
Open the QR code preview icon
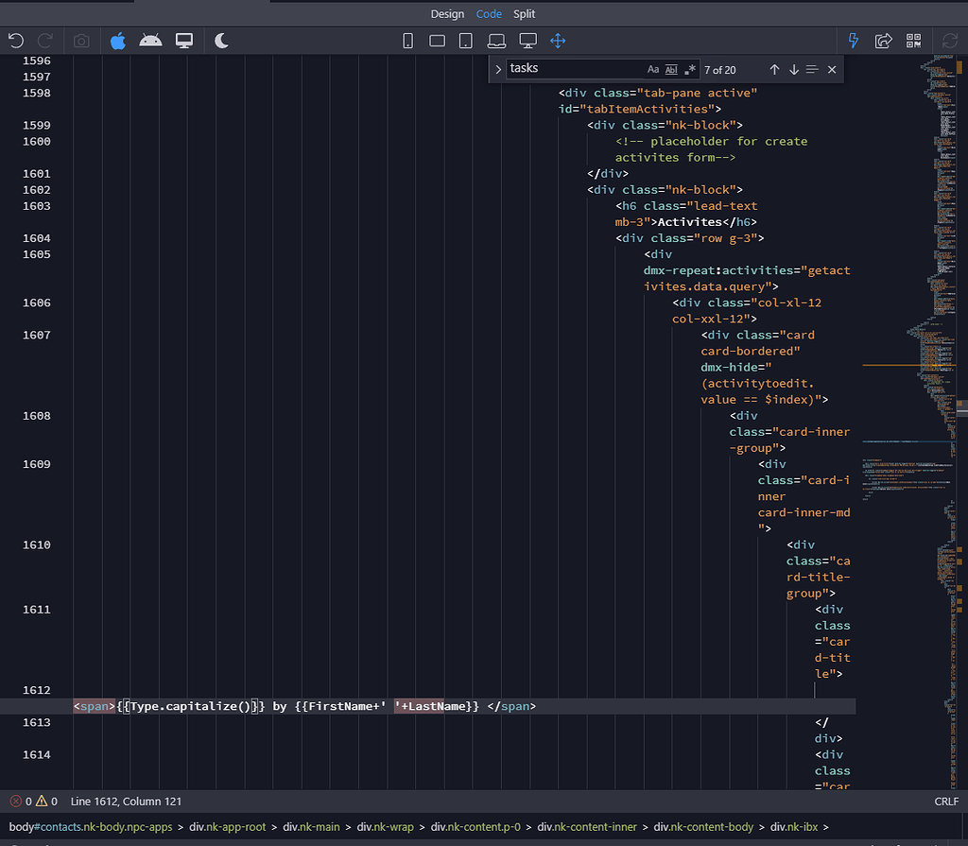point(913,41)
